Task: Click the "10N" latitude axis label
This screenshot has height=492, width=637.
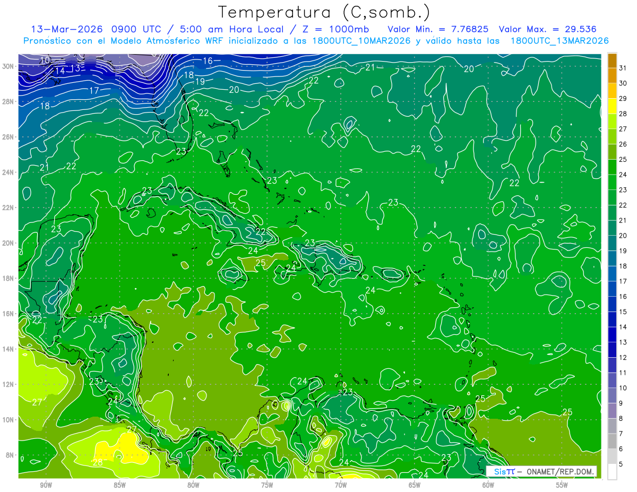Action: [8, 420]
